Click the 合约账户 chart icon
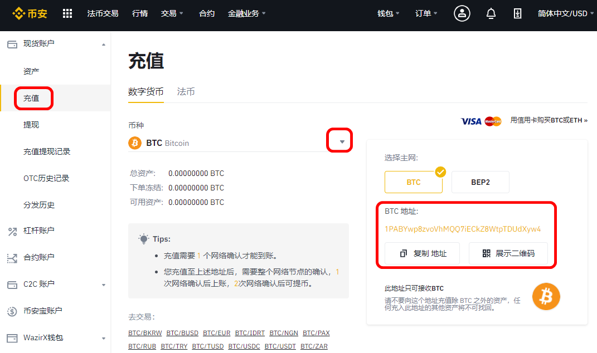597x353 pixels. pos(12,258)
